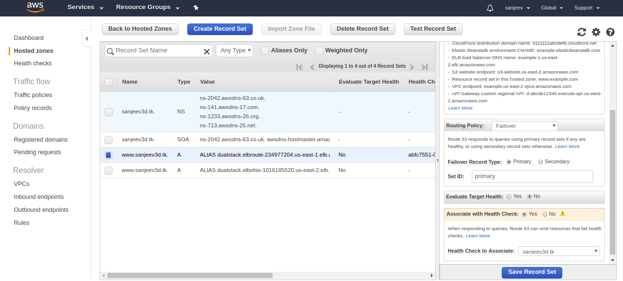This screenshot has height=281, width=623.
Task: Choose Yes for Associate with Health Check
Action: point(524,214)
